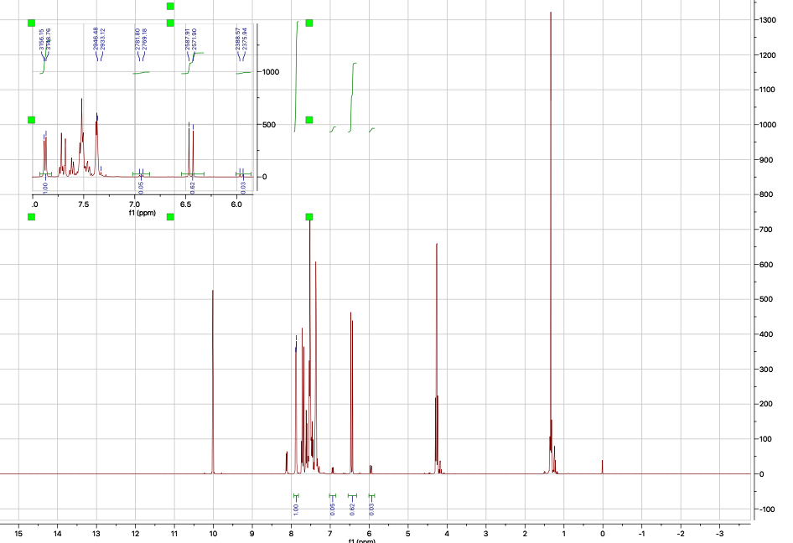This screenshot has height=543, width=793.
Task: Click the peak label 2781.80 in the inset
Action: tap(139, 39)
